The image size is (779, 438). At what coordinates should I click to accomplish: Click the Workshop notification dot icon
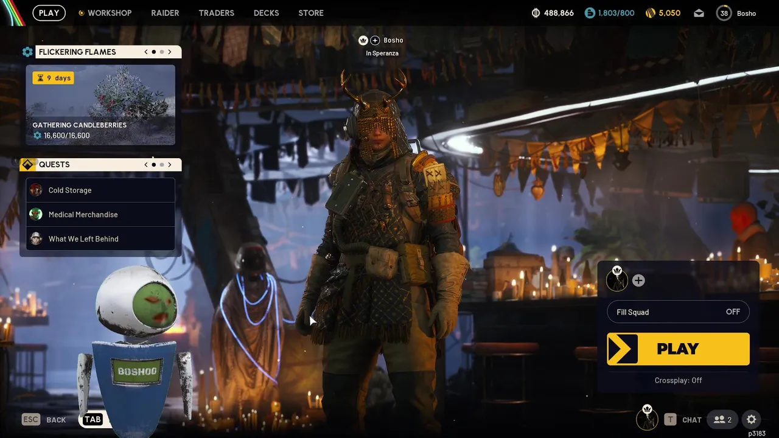pyautogui.click(x=81, y=13)
